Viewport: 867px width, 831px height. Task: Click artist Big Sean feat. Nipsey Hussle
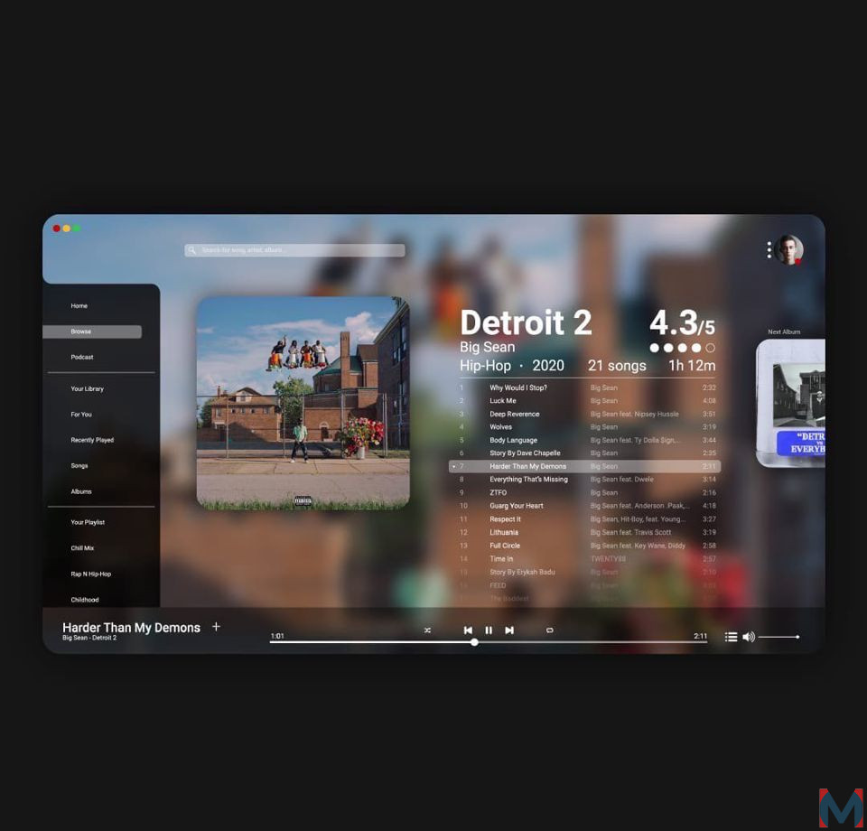click(634, 414)
